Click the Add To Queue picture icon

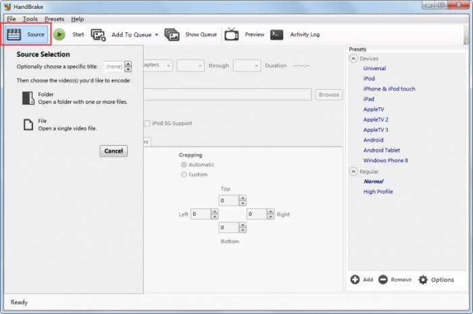tap(99, 34)
